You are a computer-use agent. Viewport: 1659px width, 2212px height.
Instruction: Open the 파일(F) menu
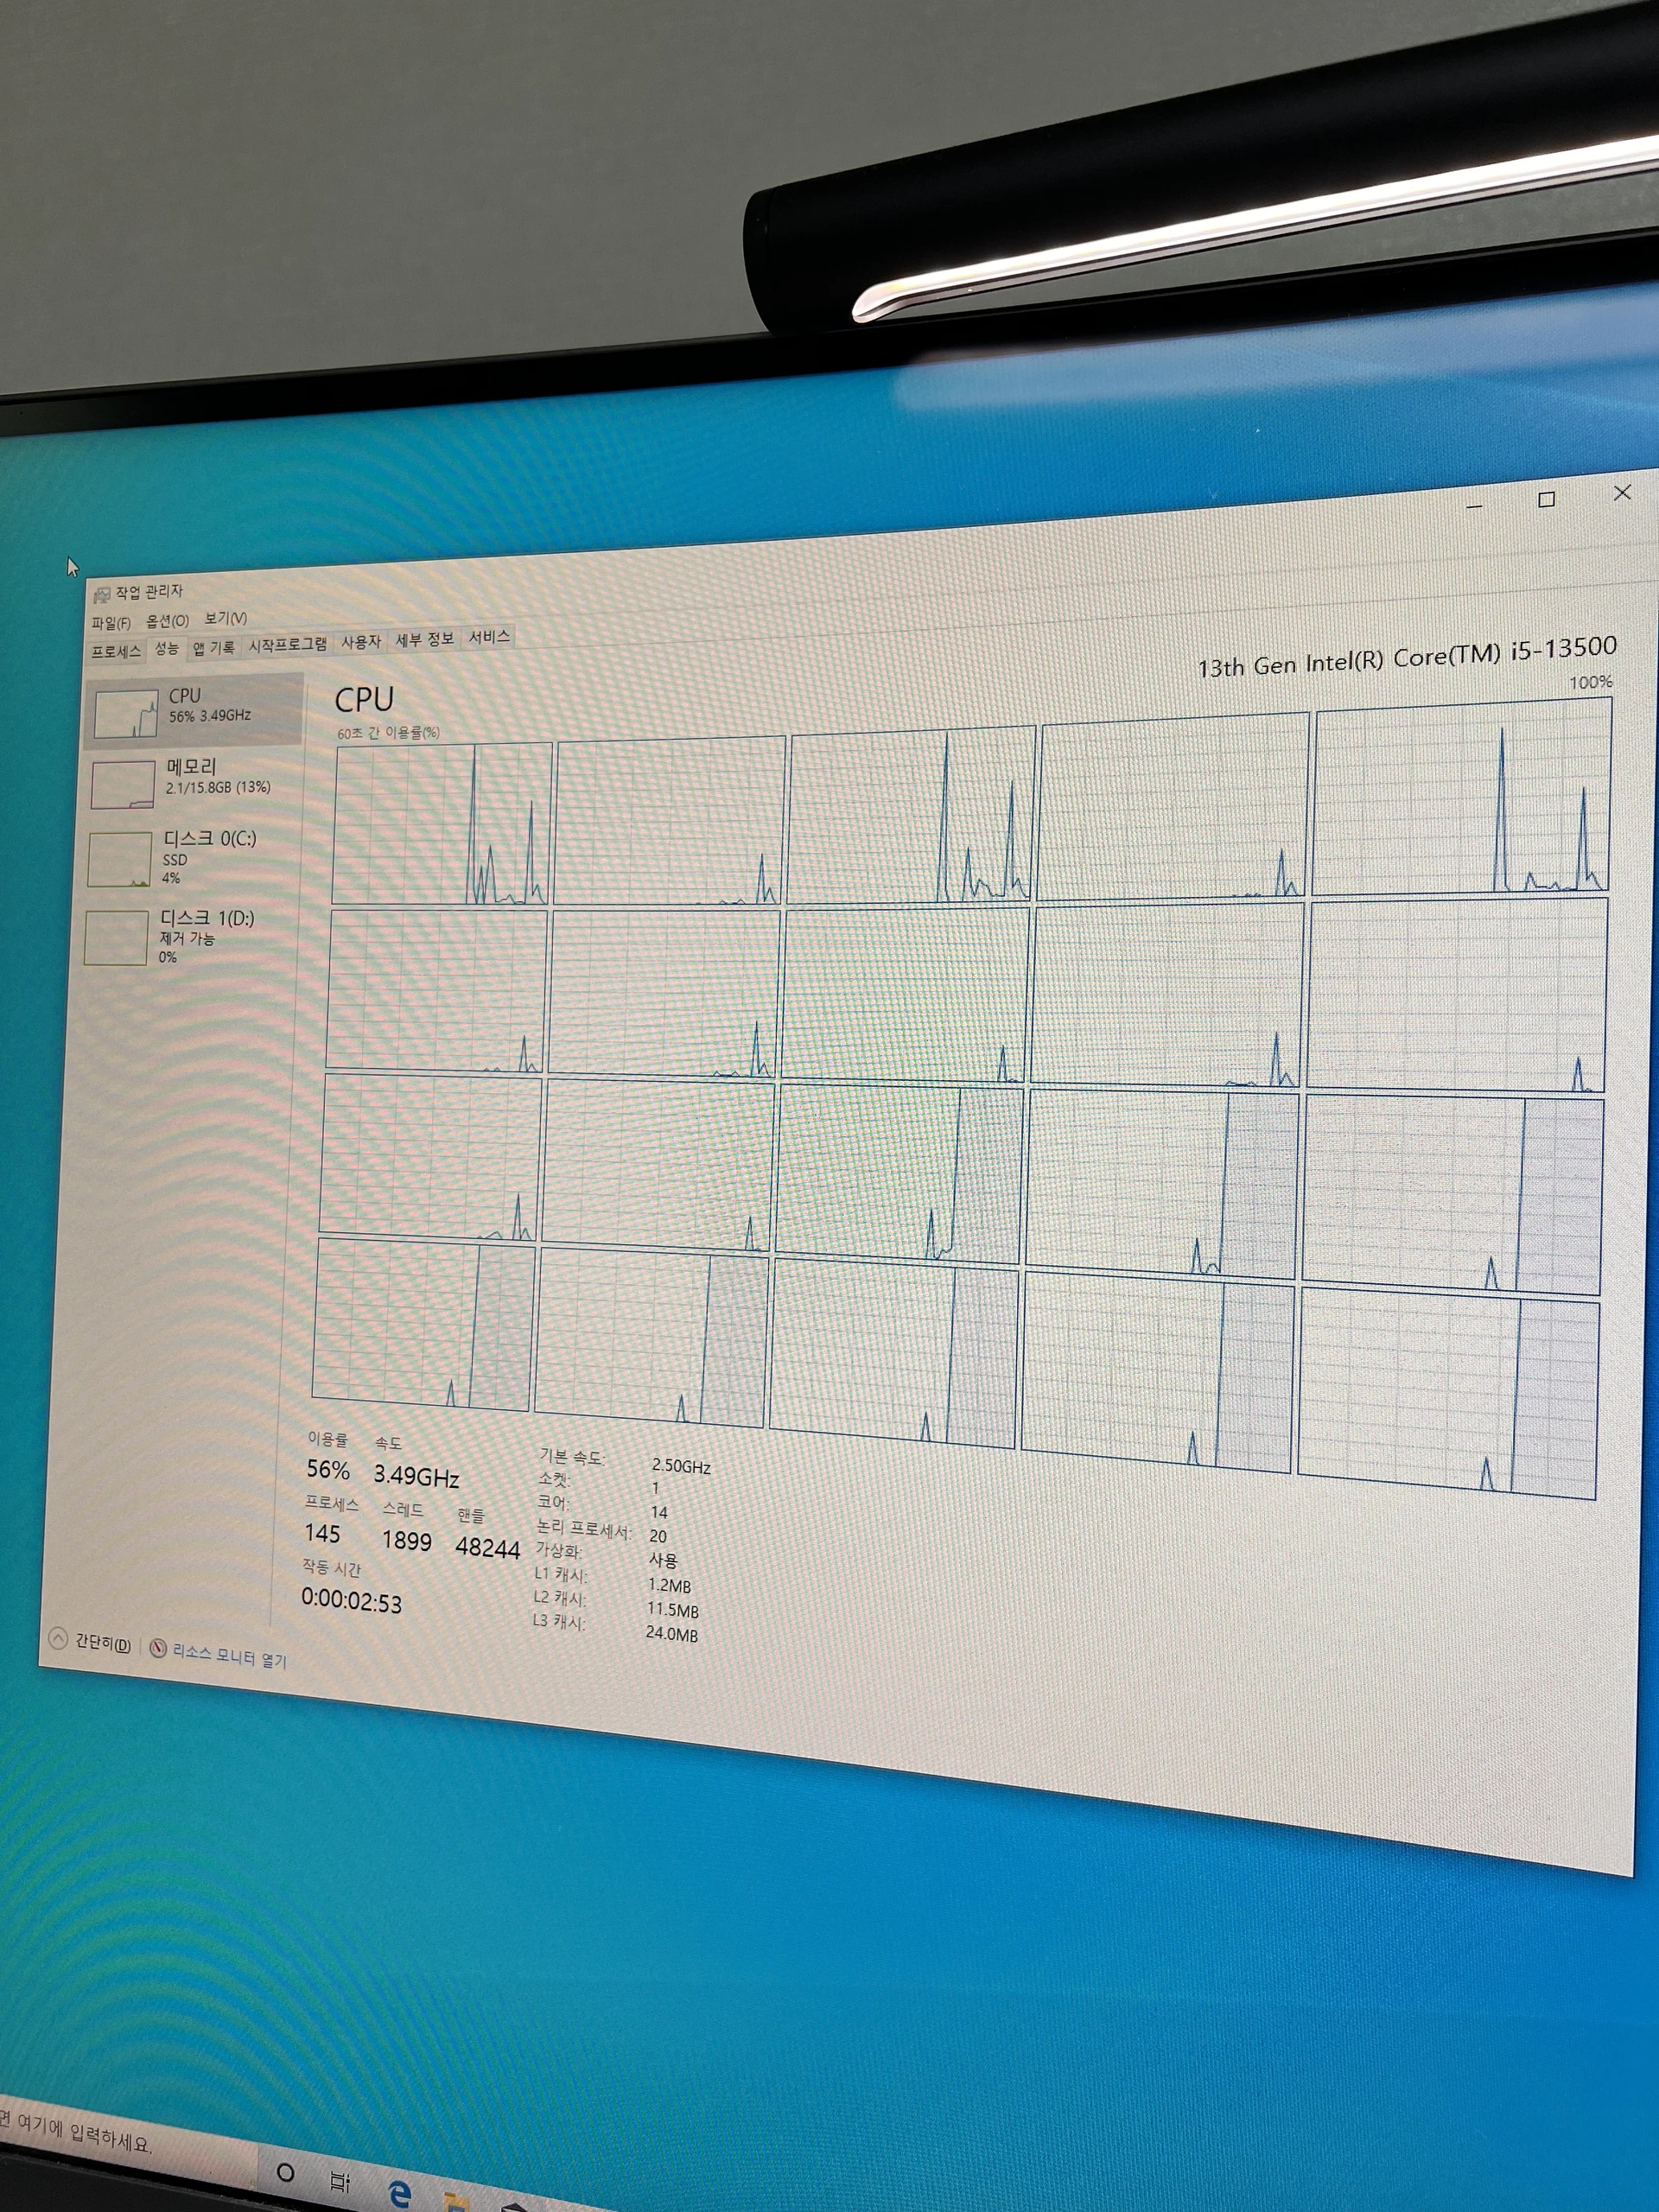pyautogui.click(x=110, y=623)
